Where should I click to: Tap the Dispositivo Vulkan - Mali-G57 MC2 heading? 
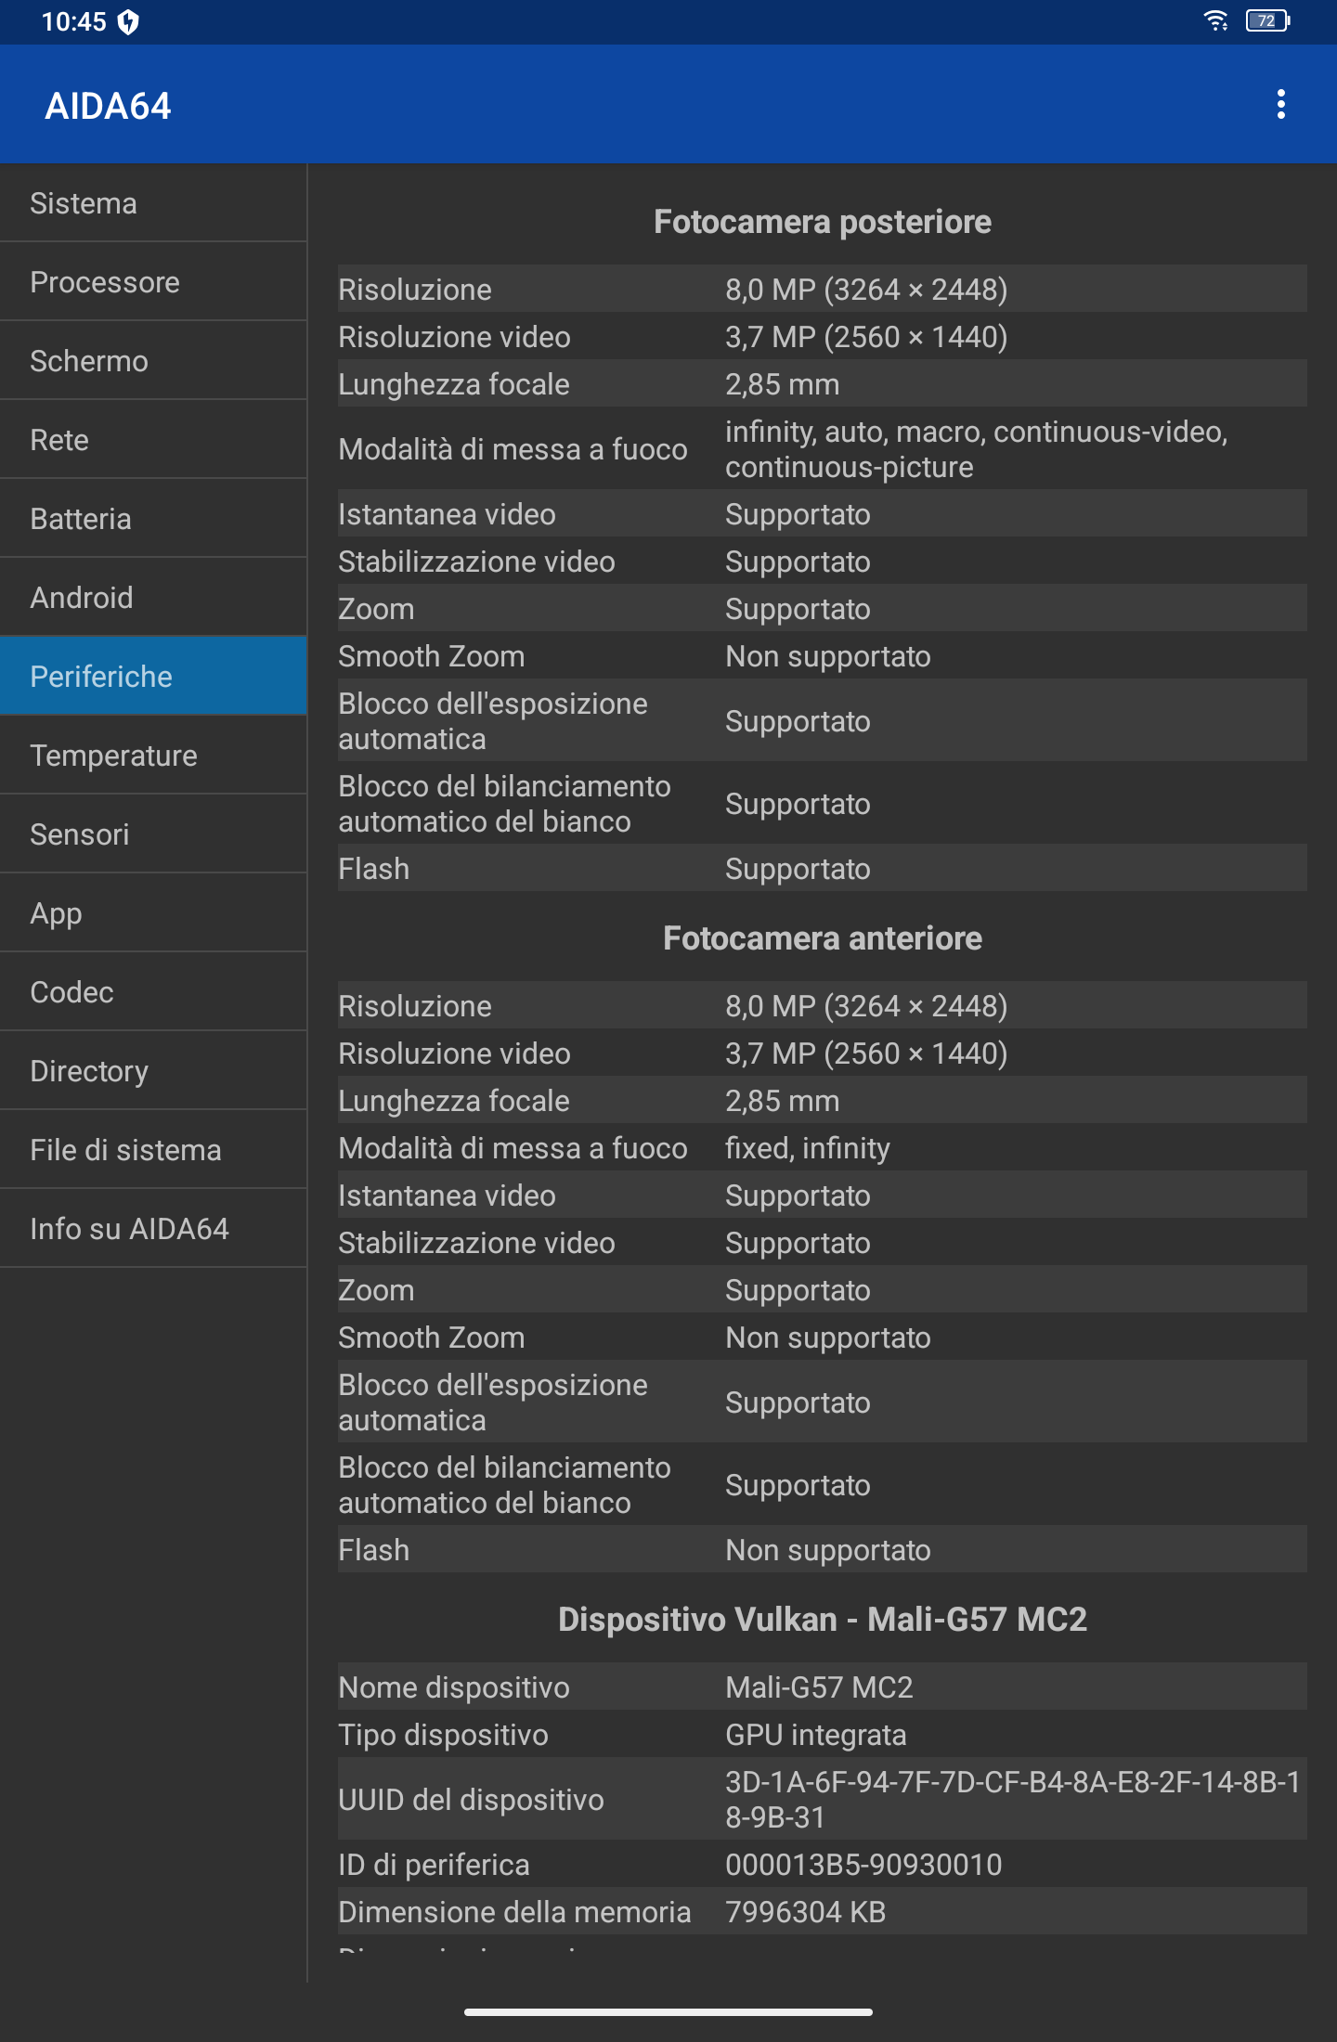[x=823, y=1620]
